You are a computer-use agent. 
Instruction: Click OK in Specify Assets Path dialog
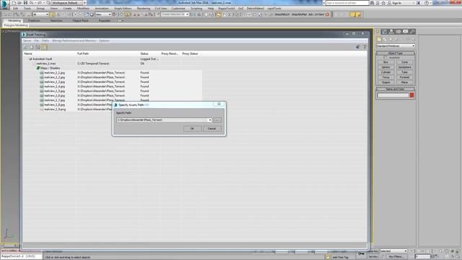point(192,129)
